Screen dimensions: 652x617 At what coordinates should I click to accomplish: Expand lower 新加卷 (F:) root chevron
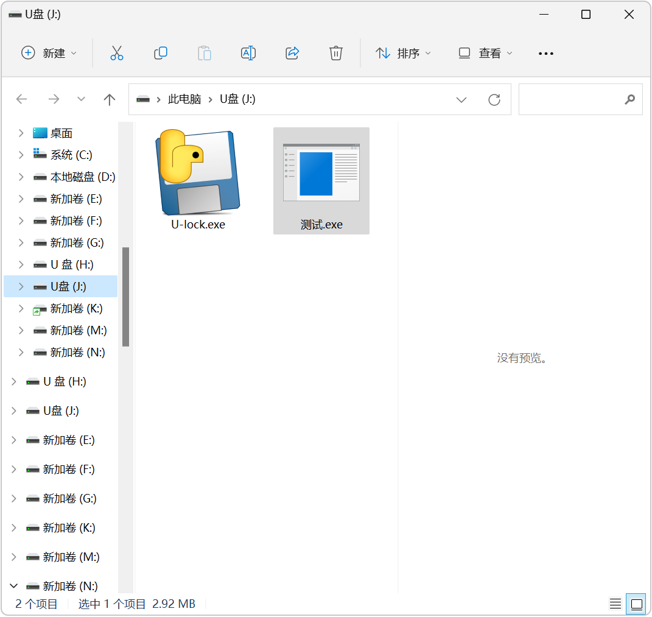pos(14,470)
